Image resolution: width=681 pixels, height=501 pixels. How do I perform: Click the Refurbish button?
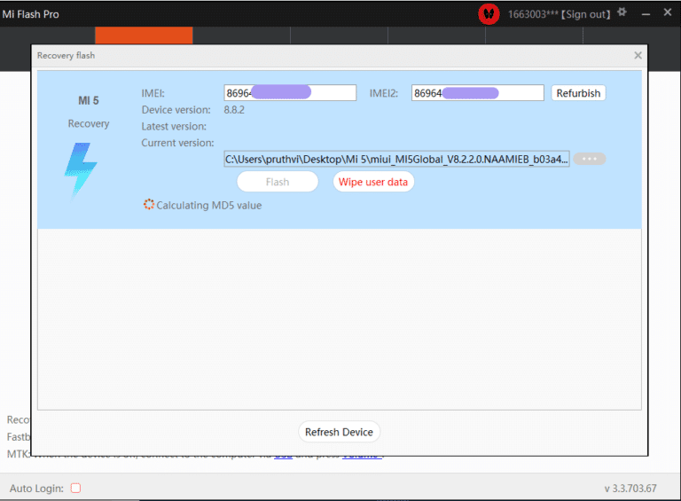(578, 93)
